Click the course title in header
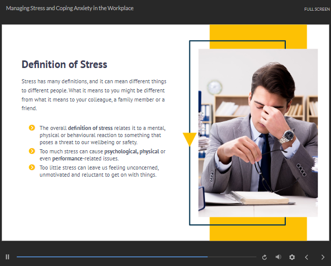Viewport: 331px width, 266px height. pyautogui.click(x=70, y=9)
